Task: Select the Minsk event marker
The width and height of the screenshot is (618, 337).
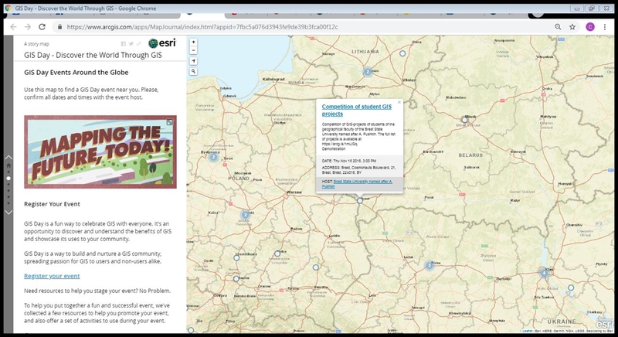Action: pyautogui.click(x=465, y=120)
